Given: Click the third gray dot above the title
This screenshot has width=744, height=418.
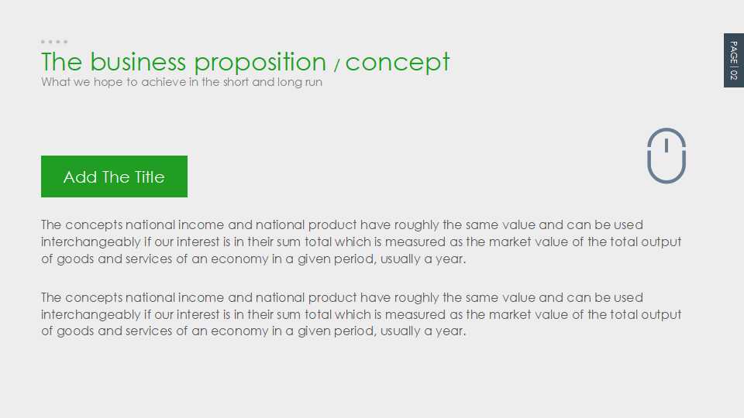Looking at the screenshot, I should tap(58, 42).
